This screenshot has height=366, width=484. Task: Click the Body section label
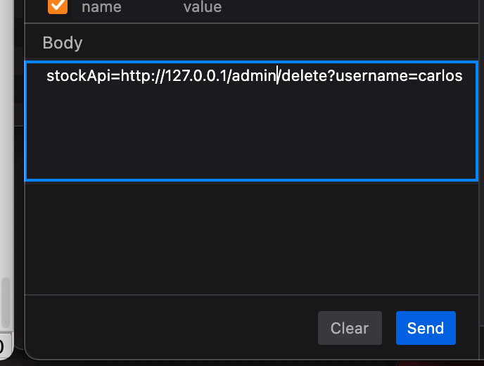pos(63,43)
